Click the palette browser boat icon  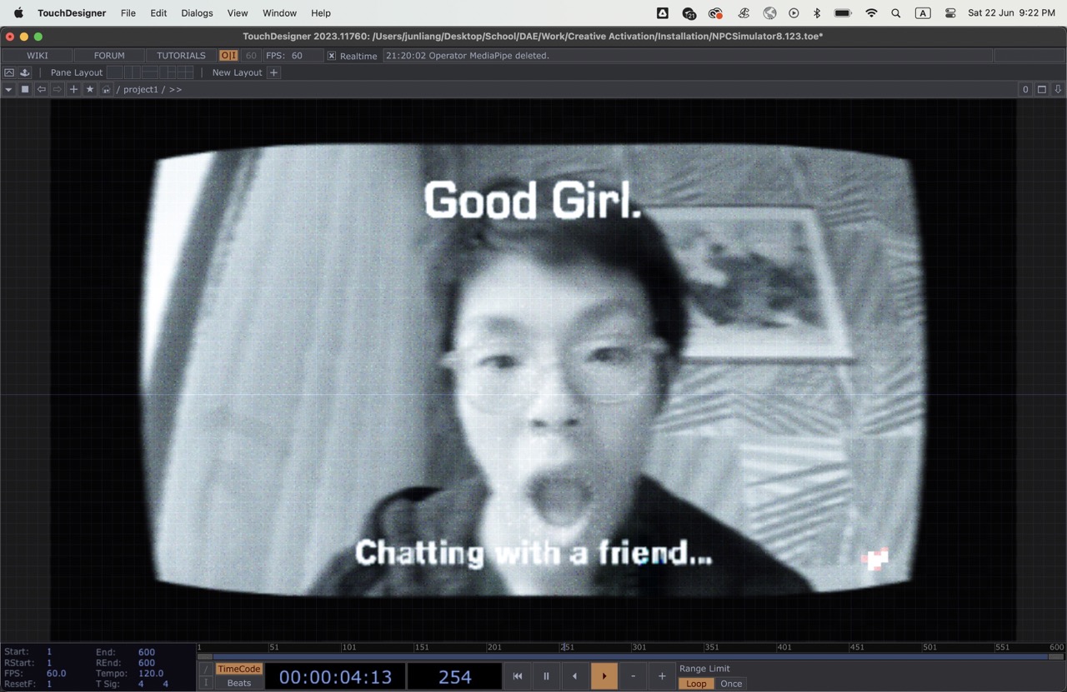click(x=25, y=72)
